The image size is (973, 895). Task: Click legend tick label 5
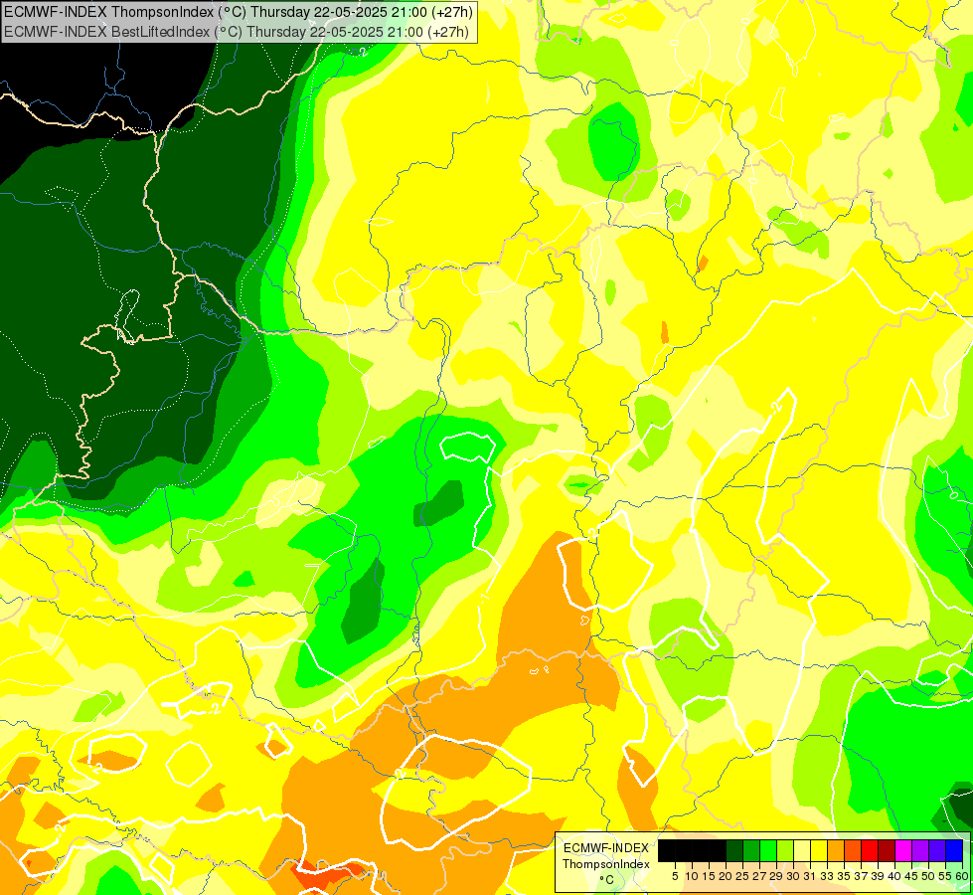(x=675, y=876)
